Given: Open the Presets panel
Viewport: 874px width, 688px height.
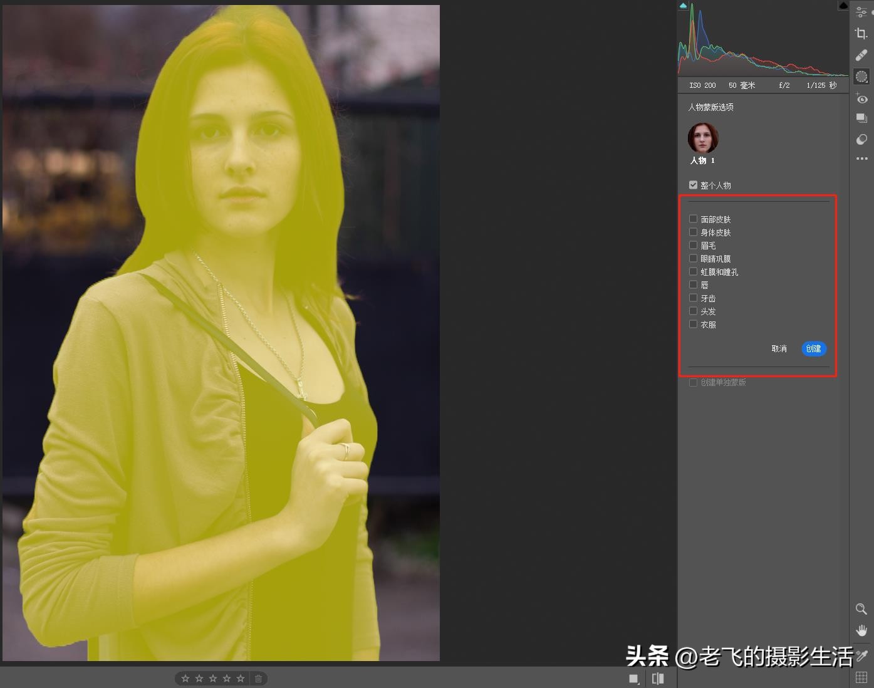Looking at the screenshot, I should (x=861, y=118).
